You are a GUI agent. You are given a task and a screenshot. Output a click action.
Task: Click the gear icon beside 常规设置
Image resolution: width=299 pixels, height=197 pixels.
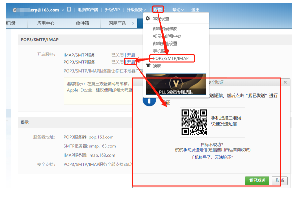coord(148,18)
